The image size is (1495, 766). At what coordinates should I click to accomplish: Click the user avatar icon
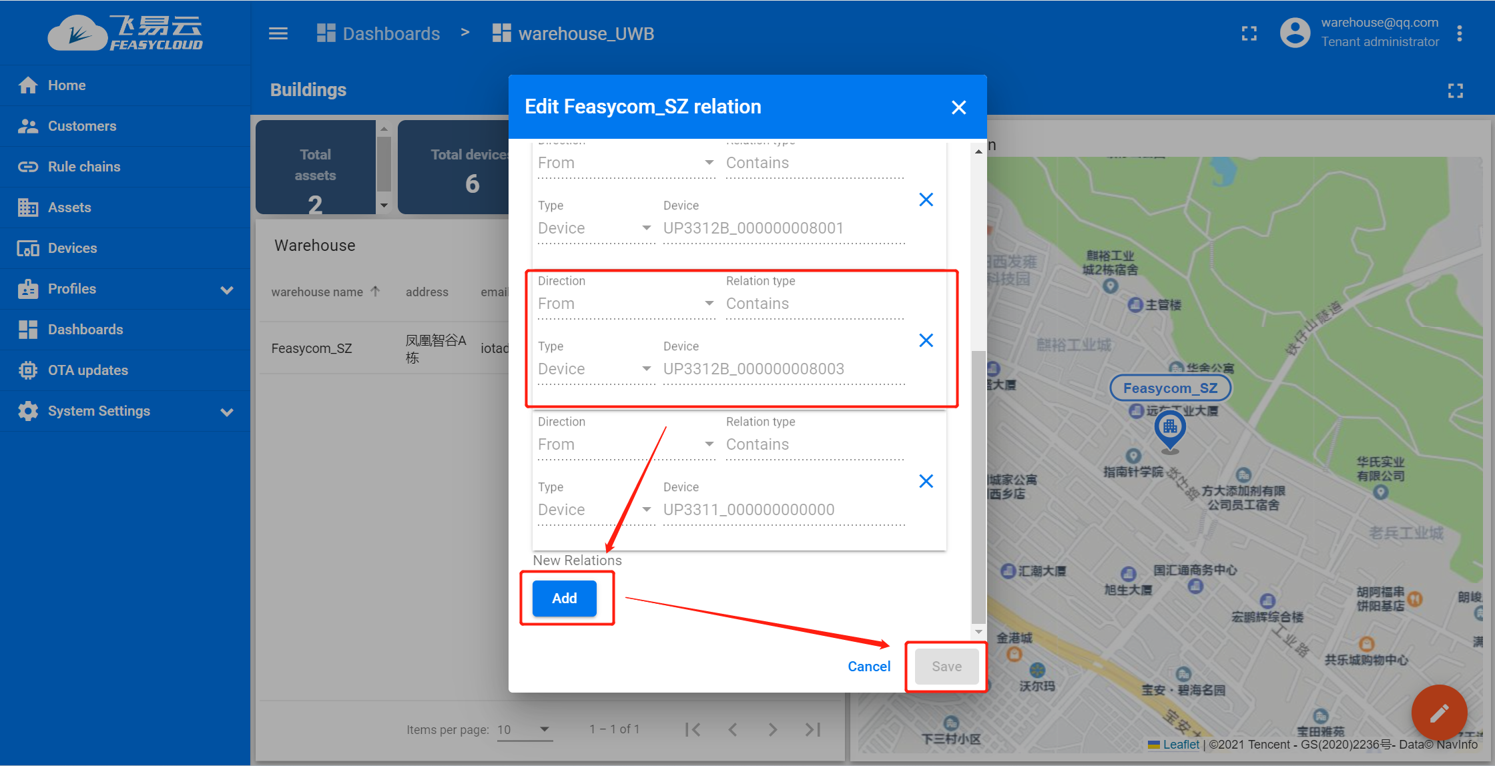click(x=1295, y=33)
